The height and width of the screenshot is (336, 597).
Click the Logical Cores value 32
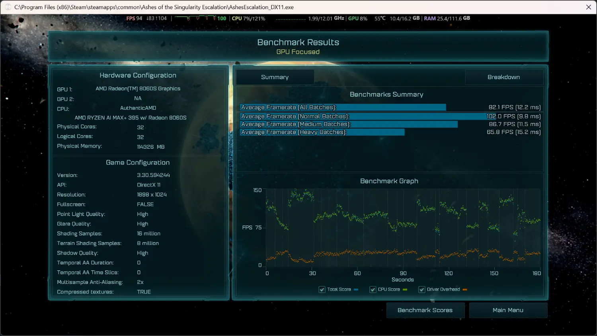pyautogui.click(x=140, y=137)
